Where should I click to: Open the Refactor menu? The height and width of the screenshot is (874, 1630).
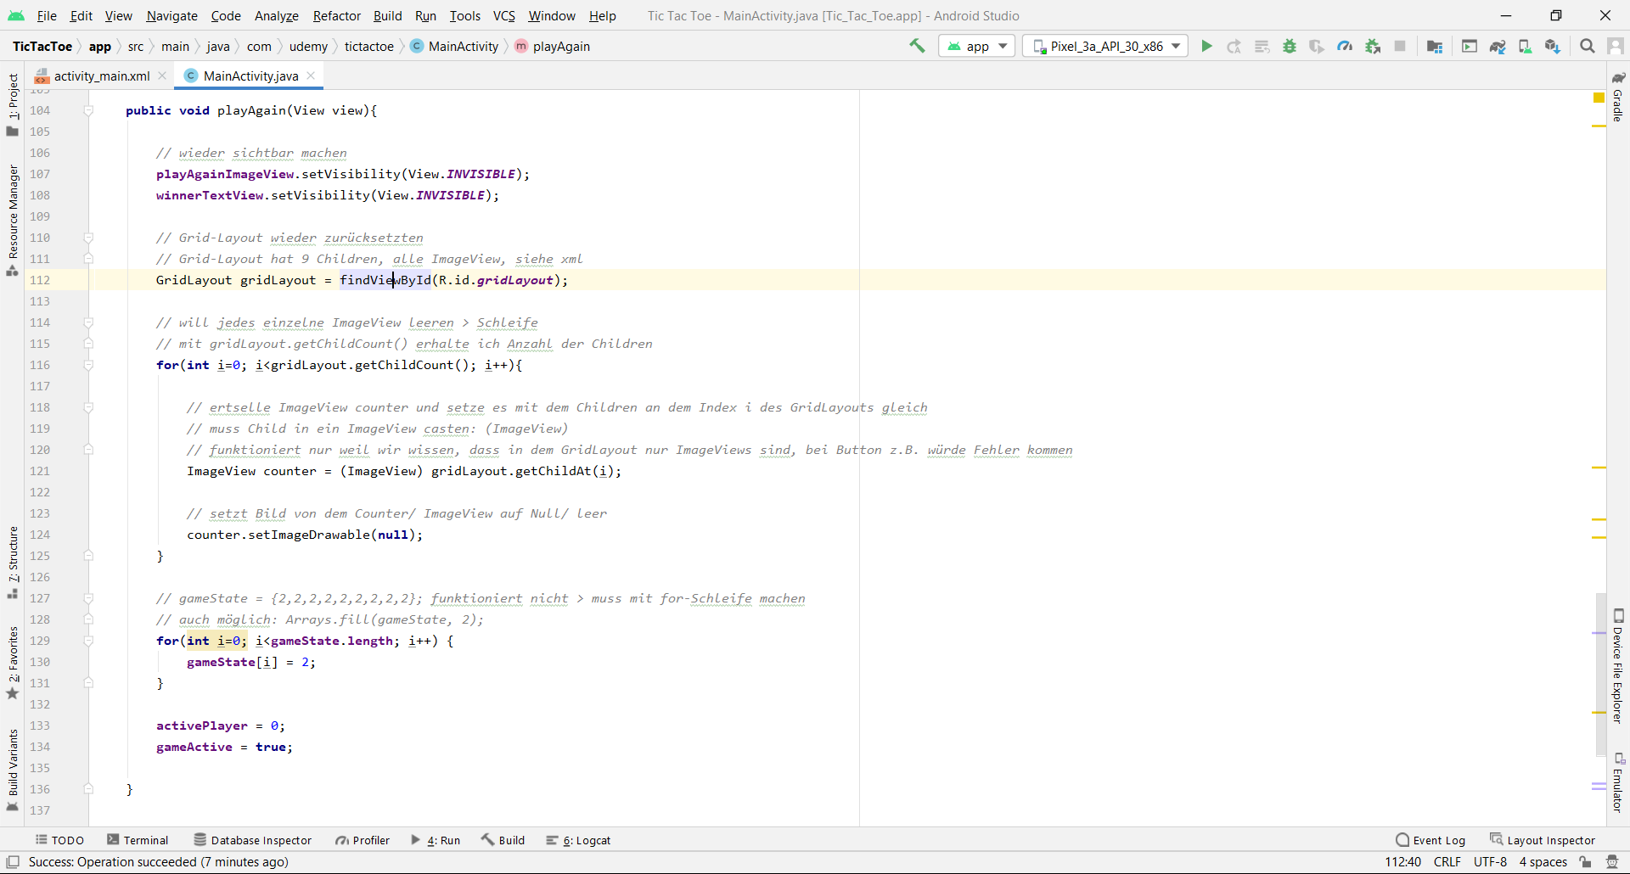point(336,15)
